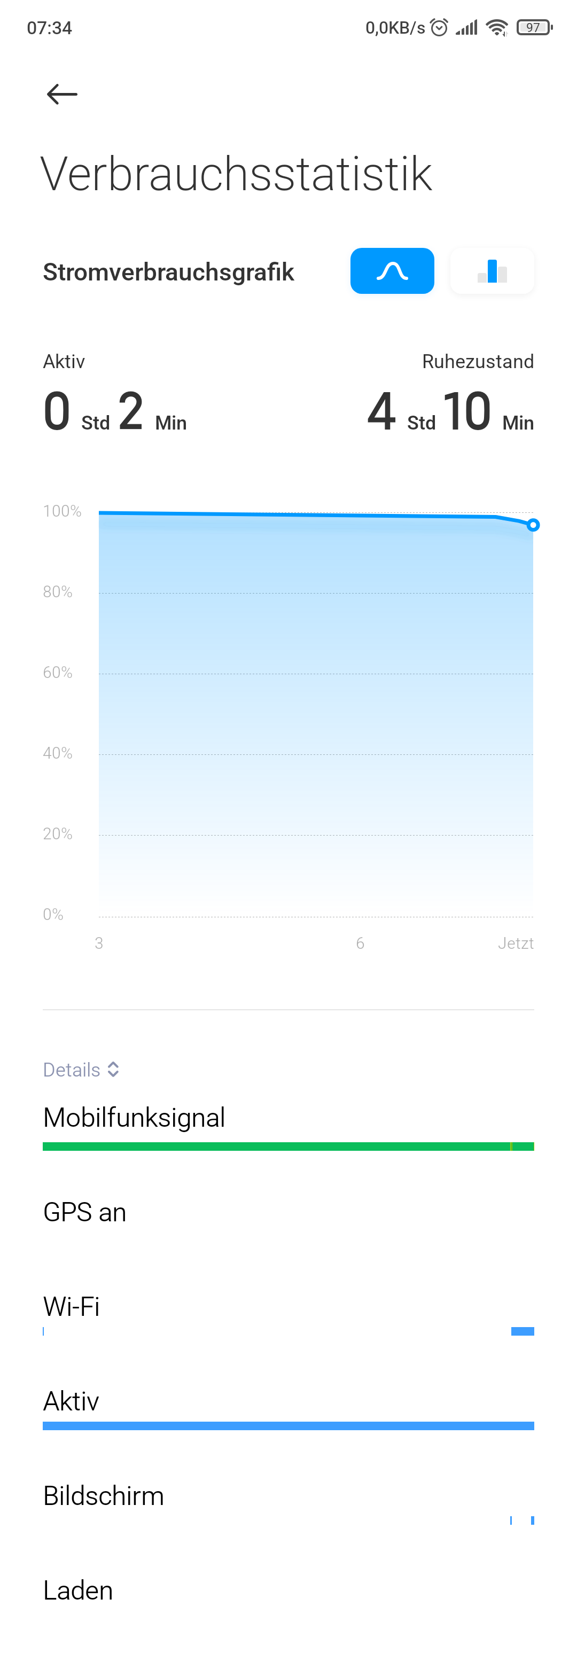Select the Bildschirm usage row

(x=103, y=1496)
